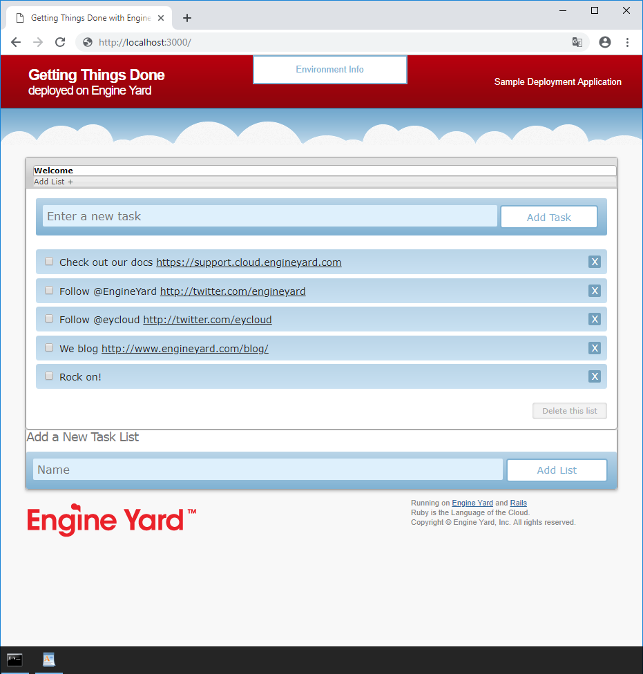The width and height of the screenshot is (643, 674).
Task: Reload the page with the refresh icon
Action: [x=60, y=42]
